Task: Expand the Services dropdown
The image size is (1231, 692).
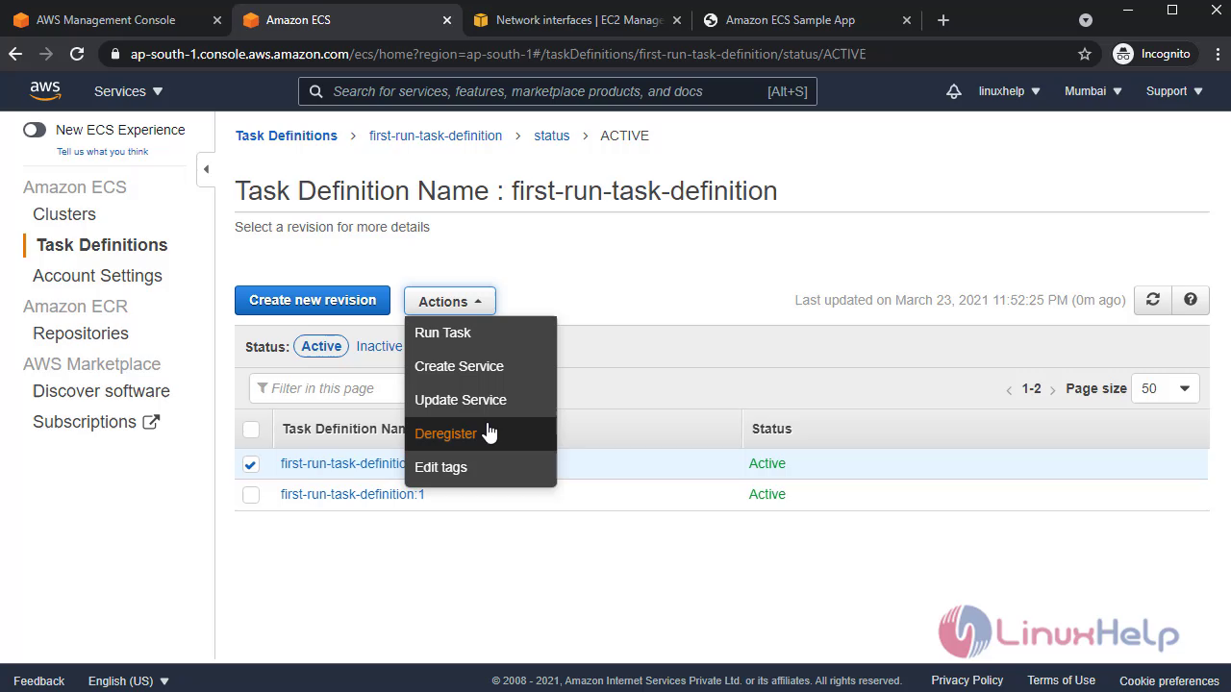Action: pos(129,91)
